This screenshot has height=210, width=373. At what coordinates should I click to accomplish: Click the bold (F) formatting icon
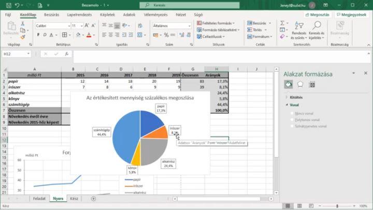[38, 34]
